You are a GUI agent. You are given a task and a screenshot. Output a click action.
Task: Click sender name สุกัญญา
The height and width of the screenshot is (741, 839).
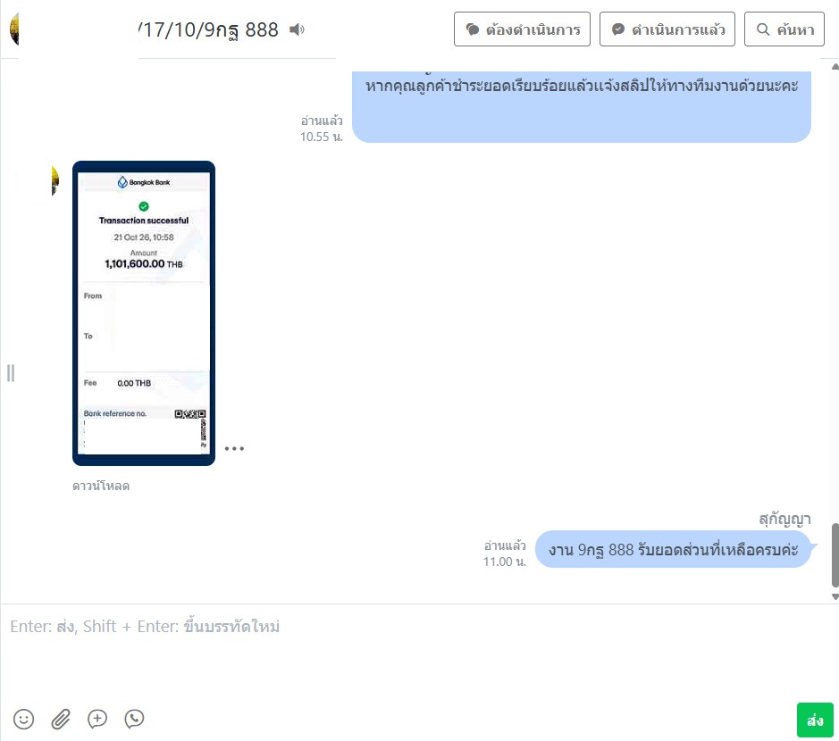pyautogui.click(x=785, y=519)
